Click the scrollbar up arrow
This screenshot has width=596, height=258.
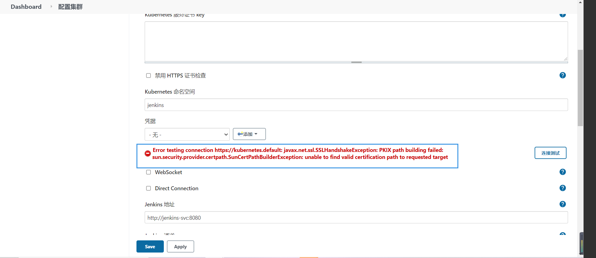point(580,2)
